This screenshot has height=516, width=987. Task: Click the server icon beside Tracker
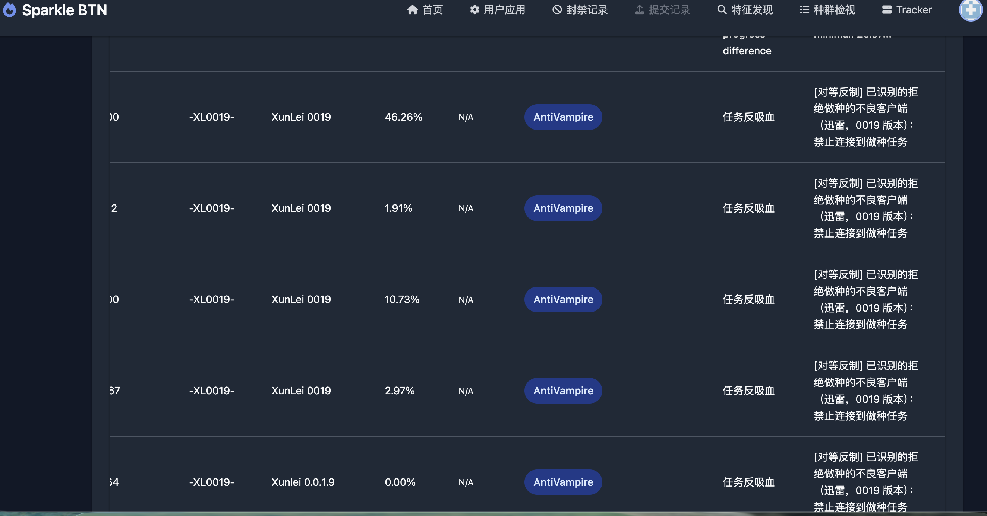click(x=887, y=10)
